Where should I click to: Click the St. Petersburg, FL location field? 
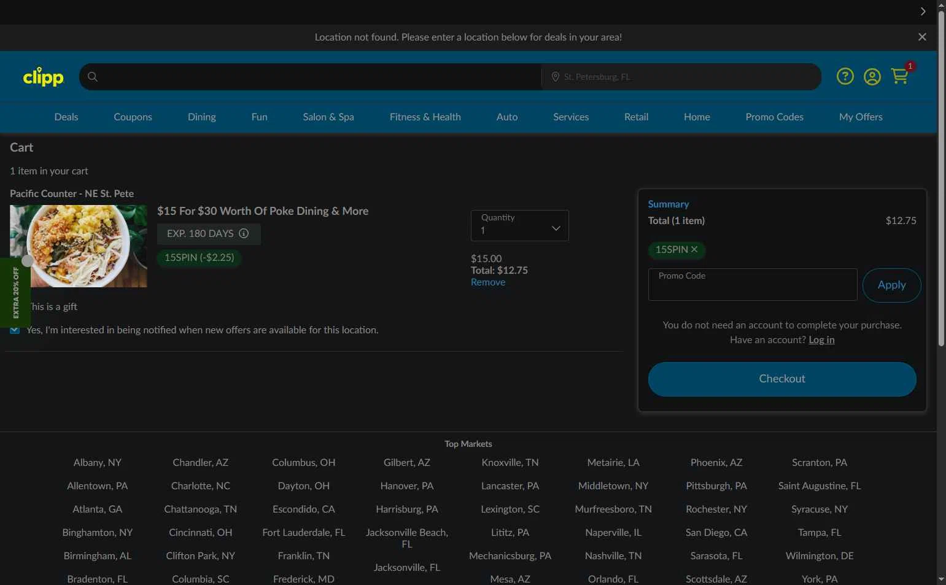[681, 77]
